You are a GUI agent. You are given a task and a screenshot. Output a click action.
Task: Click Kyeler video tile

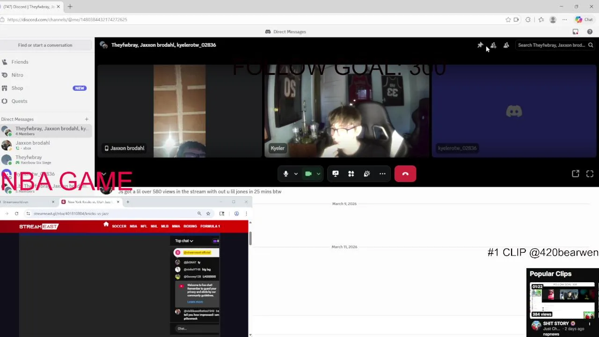pyautogui.click(x=347, y=111)
